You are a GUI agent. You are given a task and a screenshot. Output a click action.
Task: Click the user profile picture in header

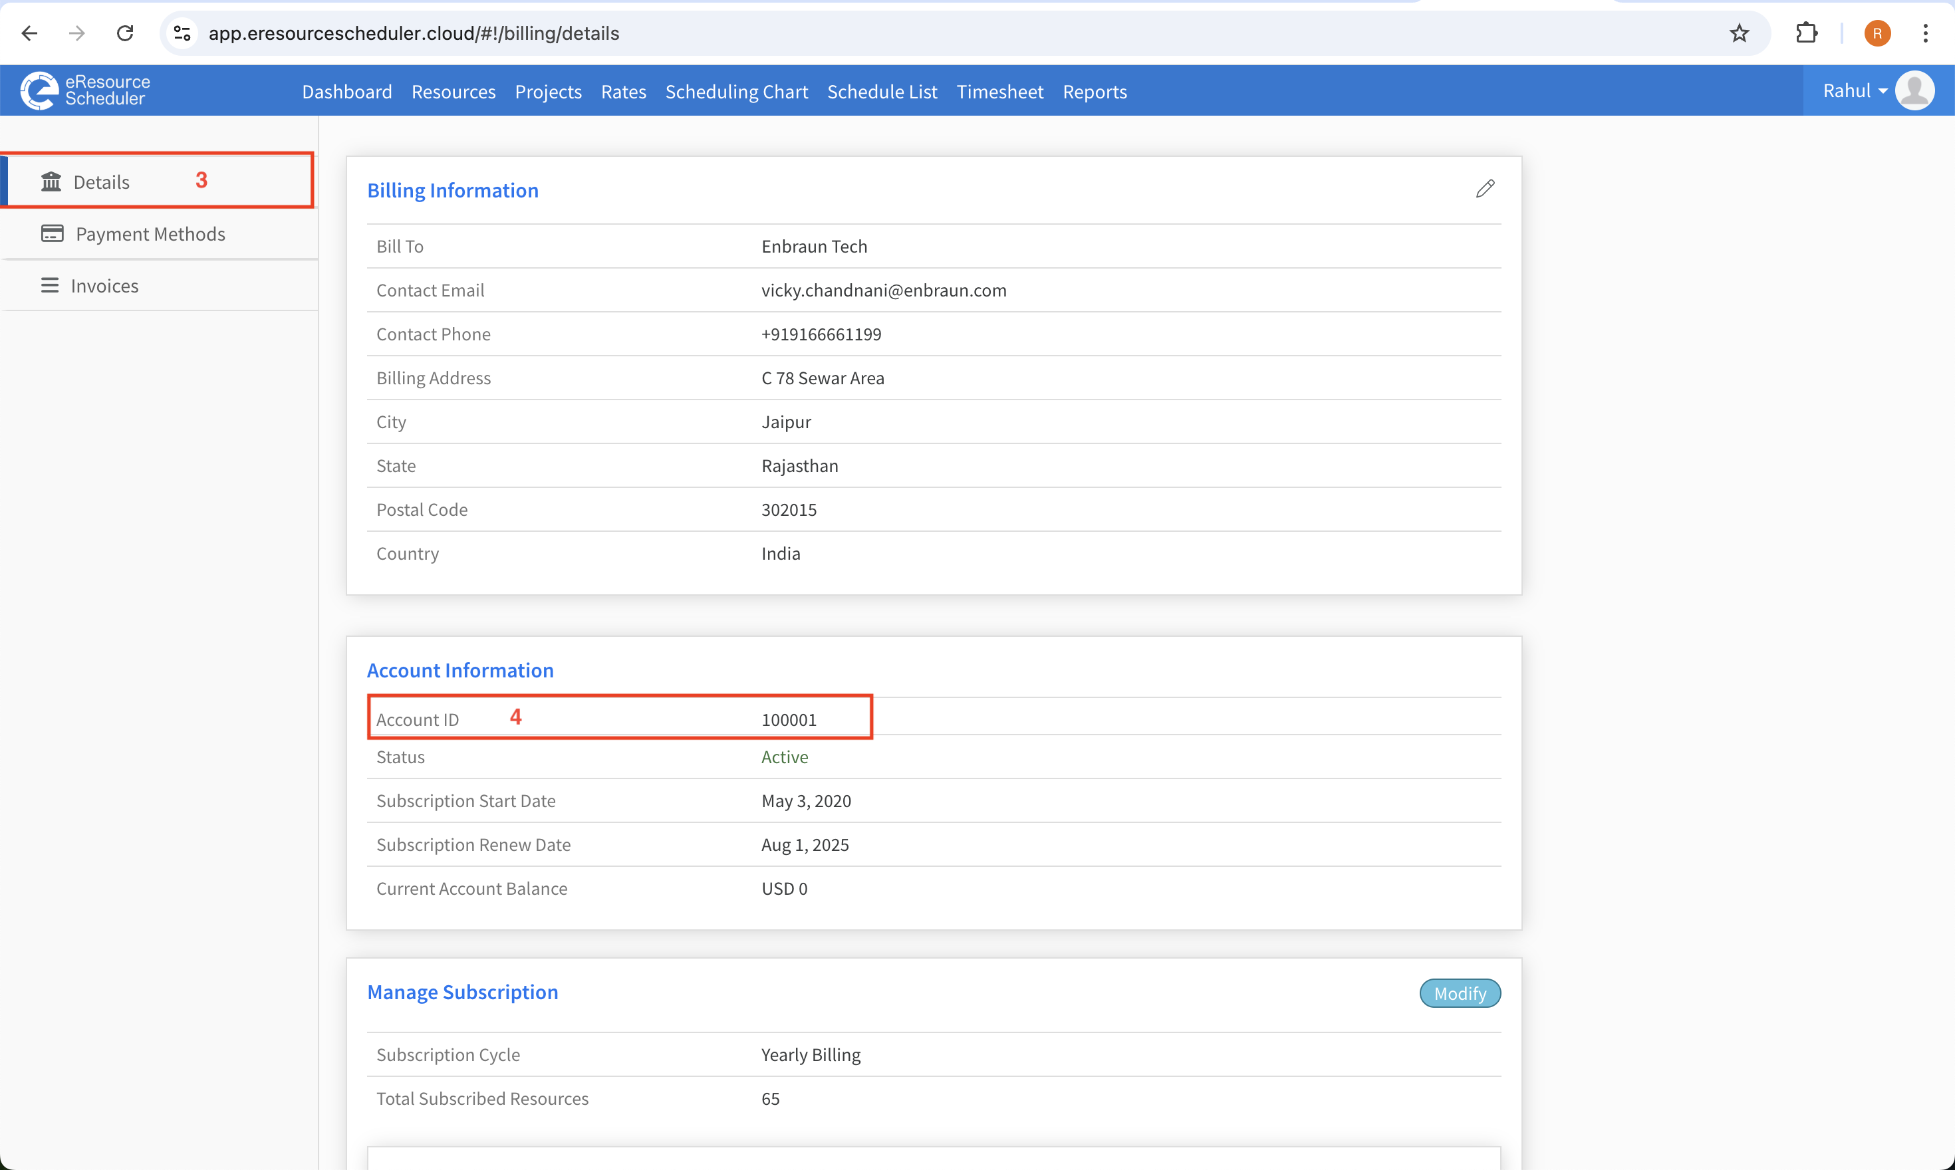click(1914, 90)
